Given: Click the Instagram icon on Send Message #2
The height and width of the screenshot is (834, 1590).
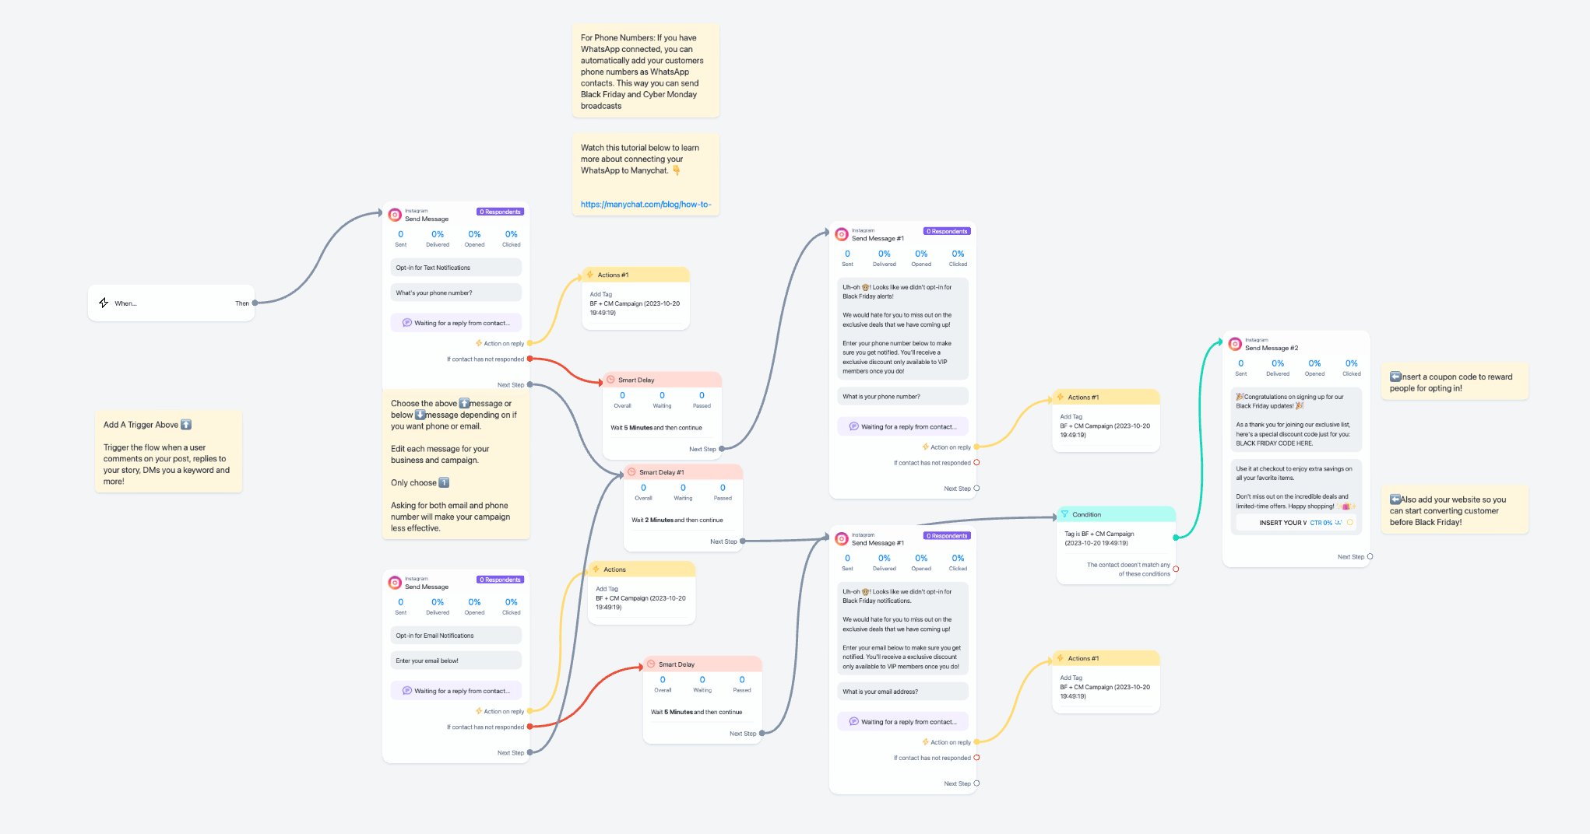Looking at the screenshot, I should [x=1235, y=344].
